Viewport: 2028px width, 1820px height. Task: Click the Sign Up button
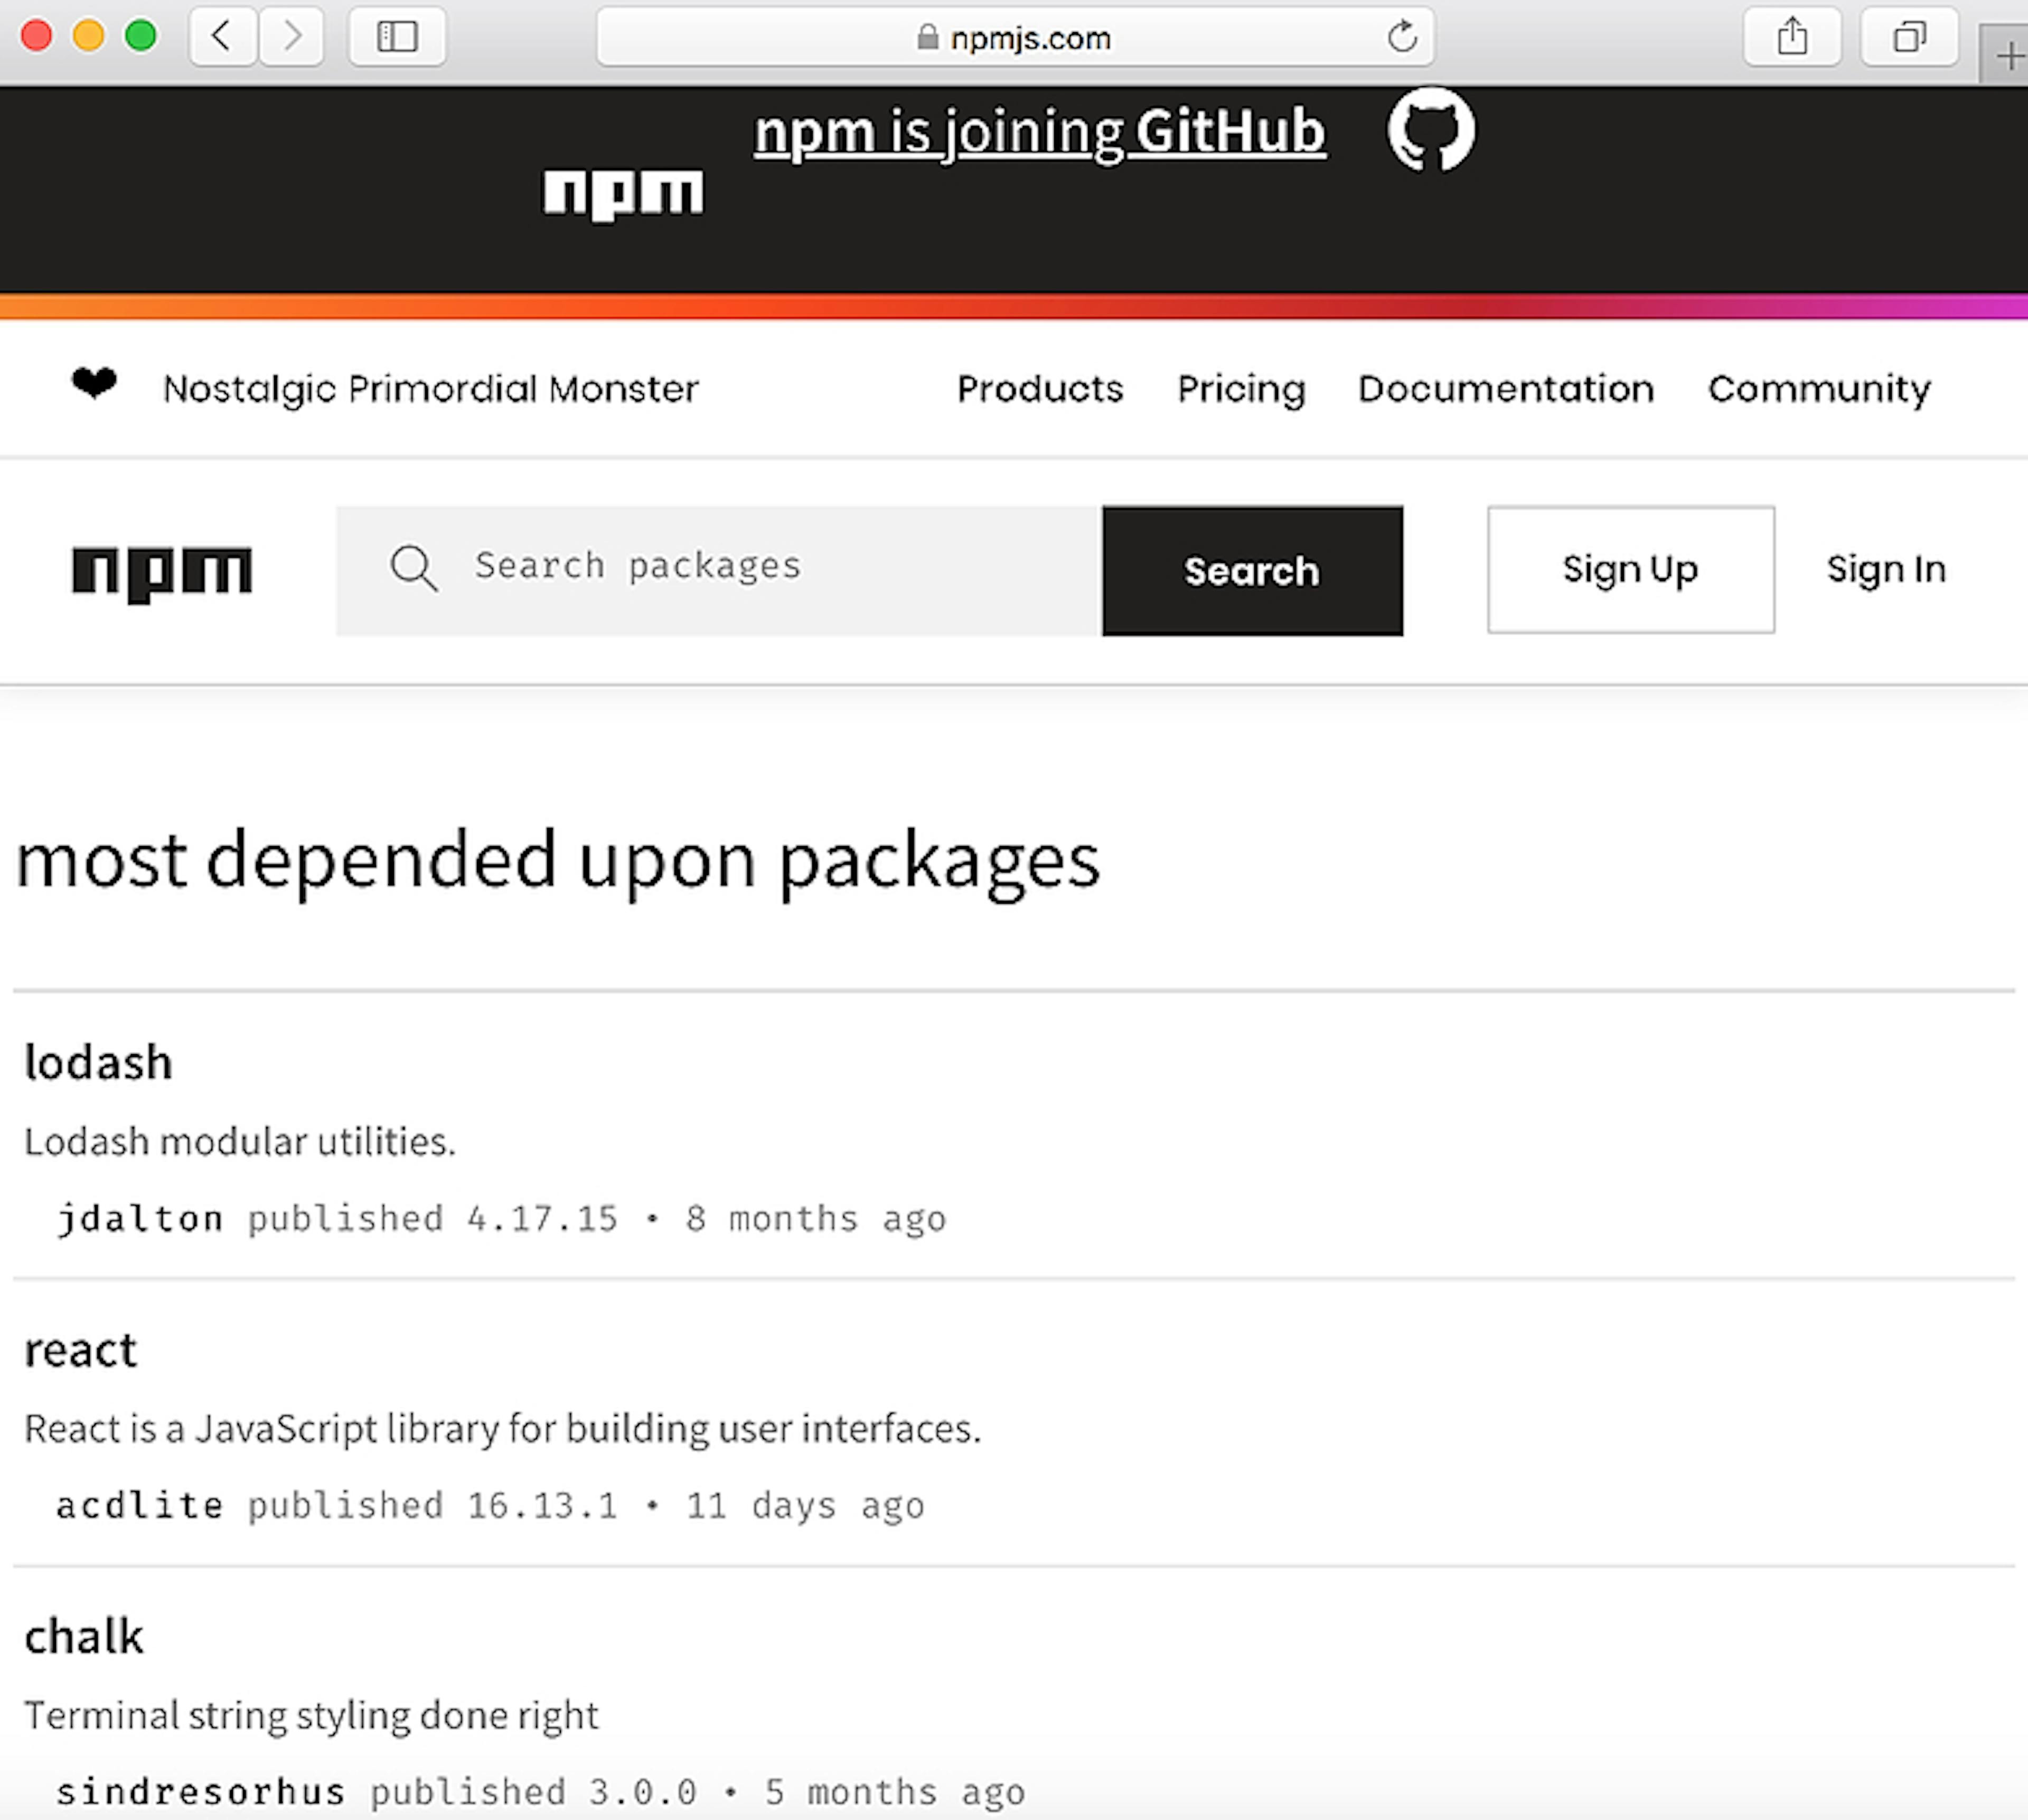[x=1630, y=569]
